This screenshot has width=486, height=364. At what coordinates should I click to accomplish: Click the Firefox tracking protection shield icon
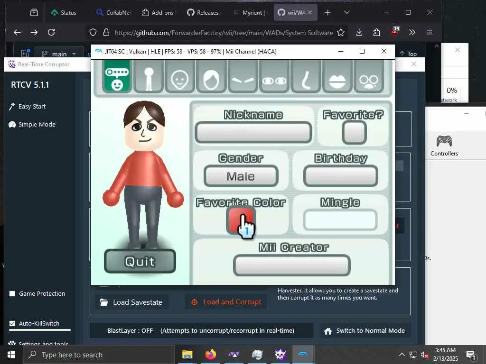tap(93, 32)
